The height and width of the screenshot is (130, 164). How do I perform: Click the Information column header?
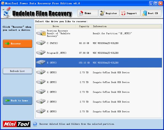coord(127,26)
